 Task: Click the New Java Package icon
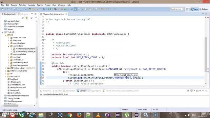coord(62,9)
